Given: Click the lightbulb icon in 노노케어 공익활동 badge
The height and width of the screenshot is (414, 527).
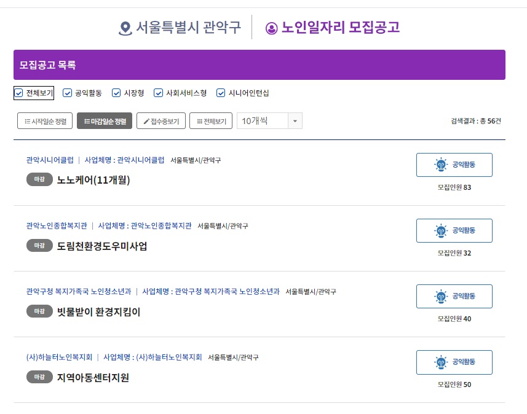Looking at the screenshot, I should pos(441,165).
